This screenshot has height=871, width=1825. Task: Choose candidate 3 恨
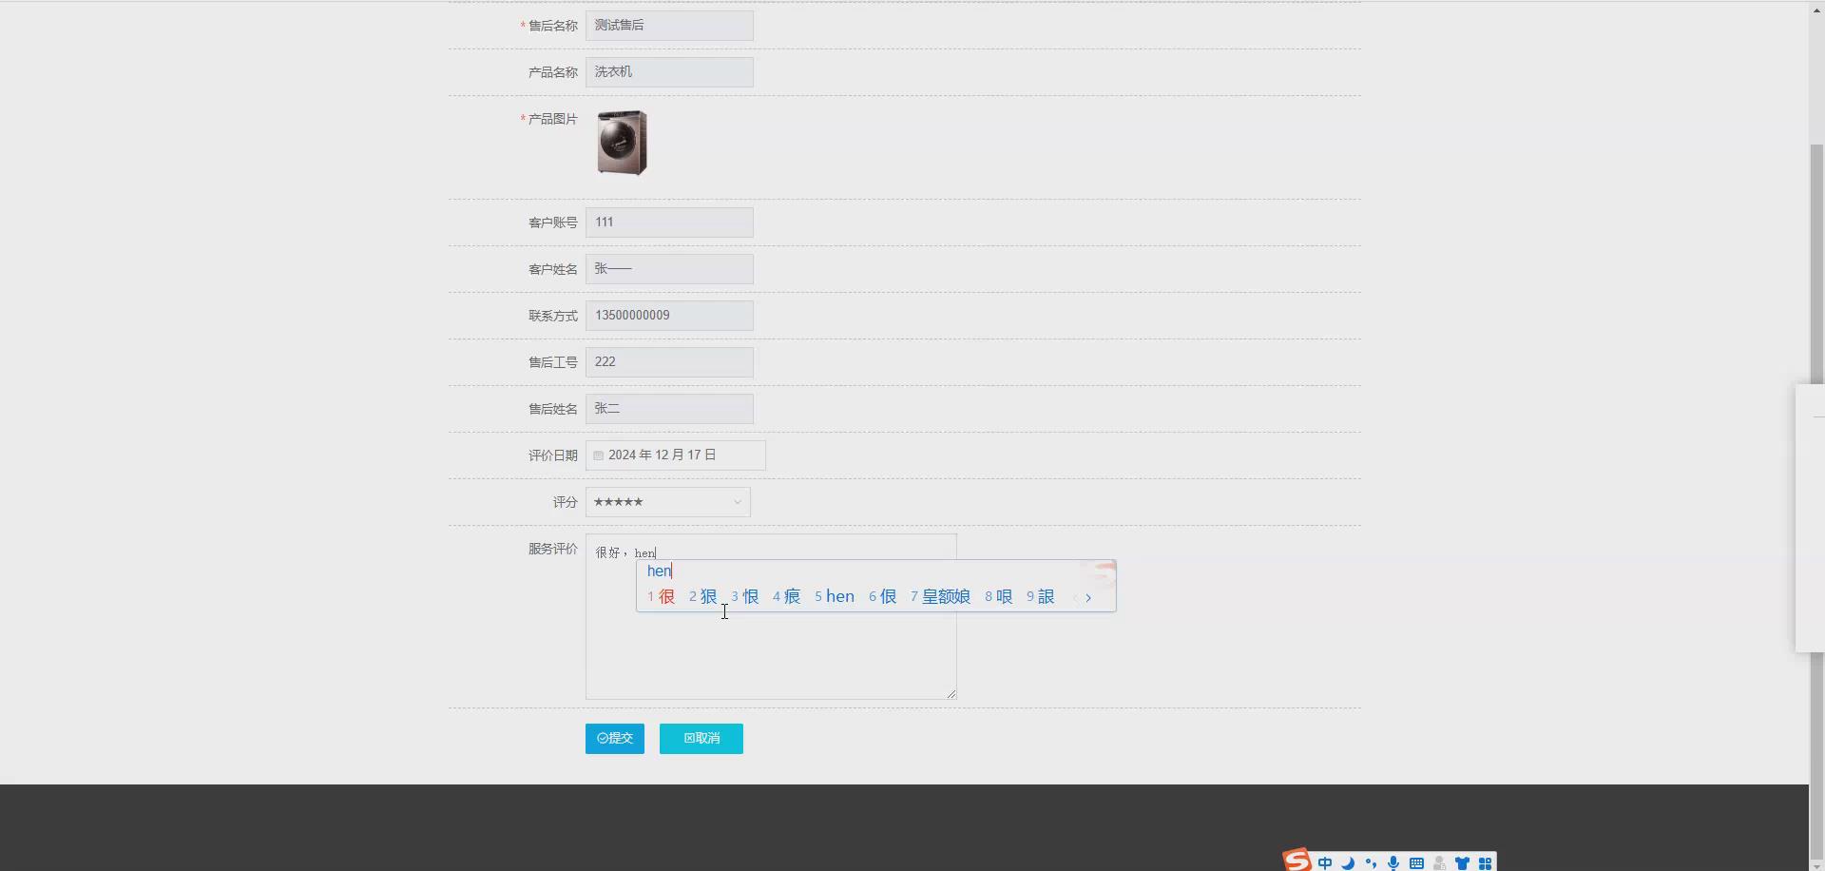pos(745,597)
